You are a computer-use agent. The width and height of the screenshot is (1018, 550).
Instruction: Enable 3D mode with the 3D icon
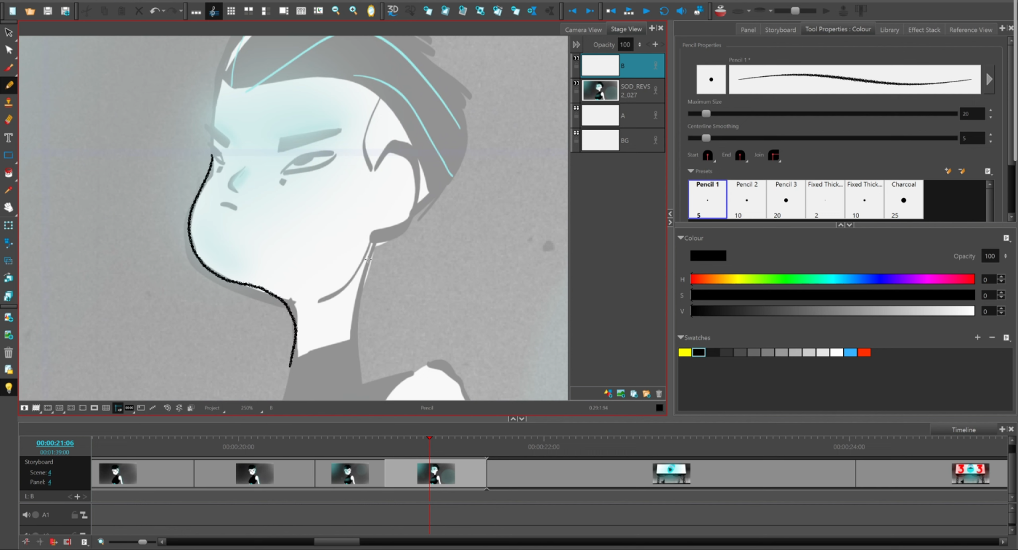(x=392, y=11)
